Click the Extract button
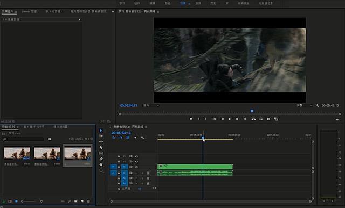The width and height of the screenshot is (345, 208). click(x=261, y=119)
